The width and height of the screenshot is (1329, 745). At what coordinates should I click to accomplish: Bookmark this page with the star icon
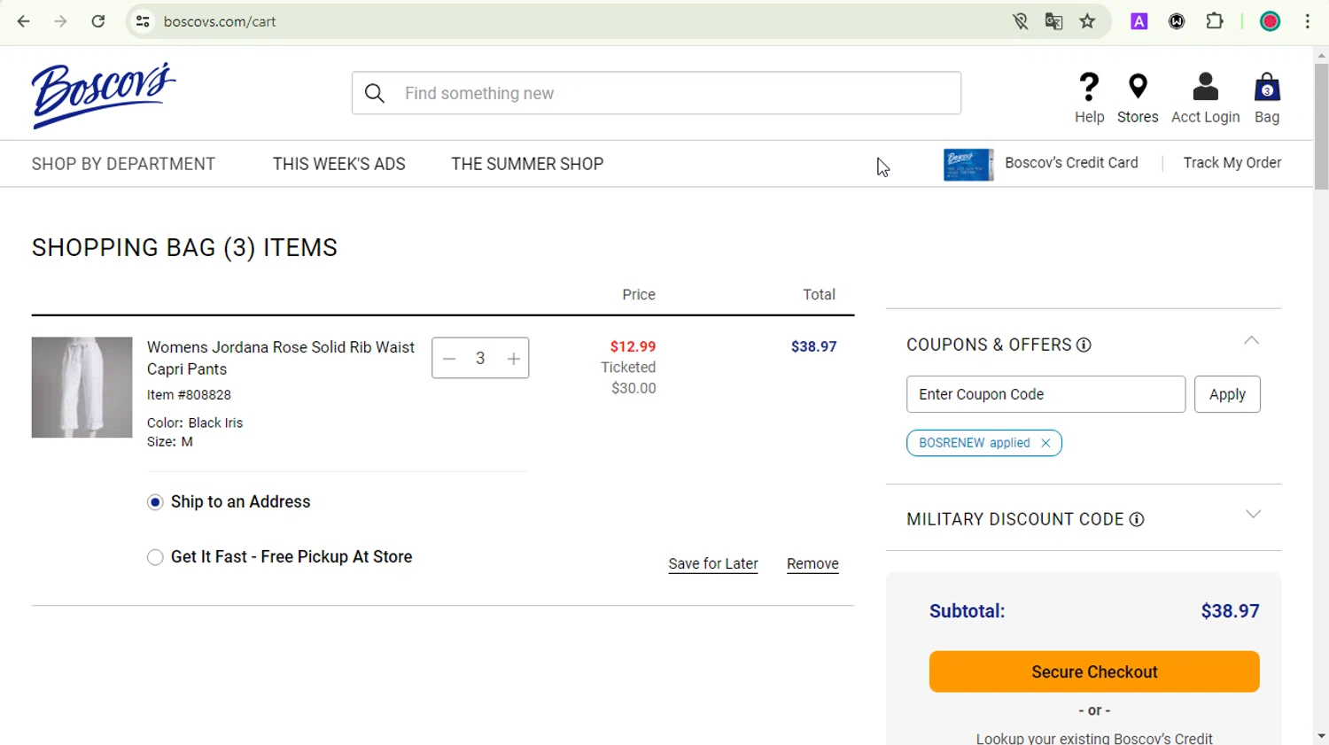(x=1088, y=21)
